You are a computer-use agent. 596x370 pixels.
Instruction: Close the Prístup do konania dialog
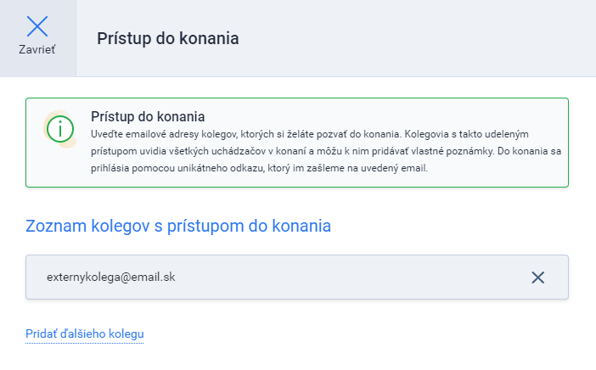click(37, 36)
